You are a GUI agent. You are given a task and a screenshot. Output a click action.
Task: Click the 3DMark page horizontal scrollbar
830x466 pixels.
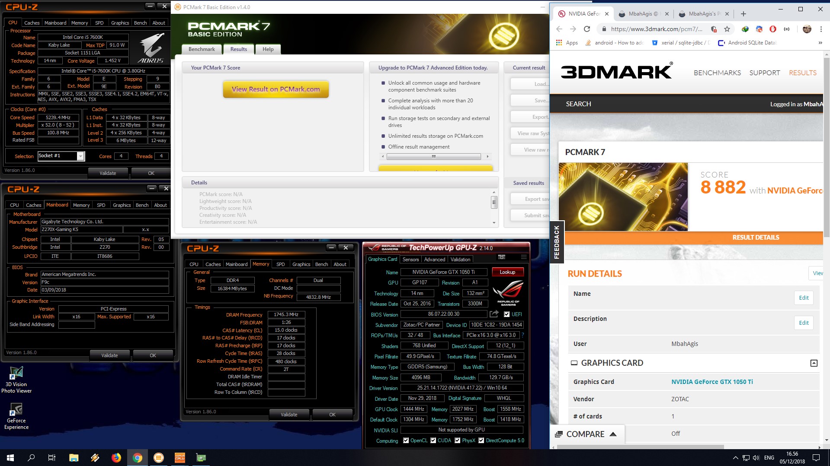pos(641,447)
